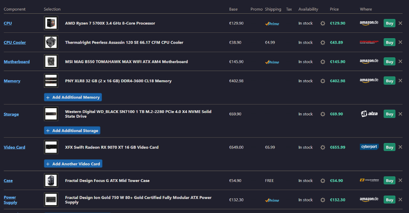This screenshot has width=409, height=213.
Task: Add Additional Memory
Action: (x=73, y=97)
